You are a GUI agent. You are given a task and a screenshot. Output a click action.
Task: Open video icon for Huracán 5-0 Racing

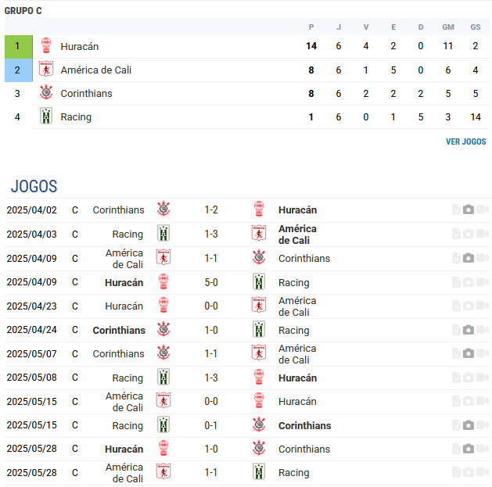click(483, 282)
